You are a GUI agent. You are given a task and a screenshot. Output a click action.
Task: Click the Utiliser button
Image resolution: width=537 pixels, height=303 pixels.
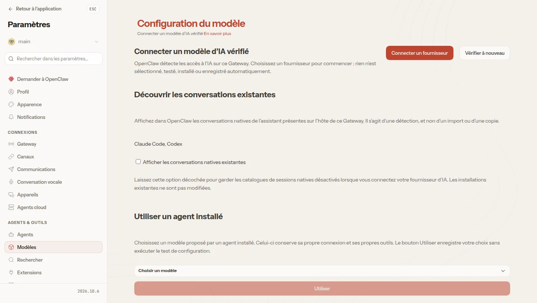click(x=322, y=288)
